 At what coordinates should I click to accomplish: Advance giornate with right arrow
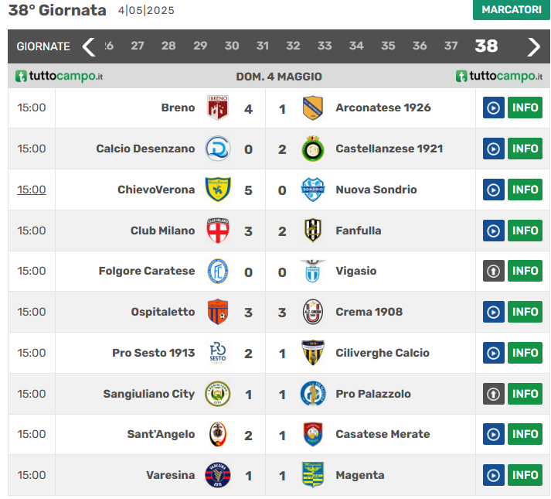tap(533, 46)
